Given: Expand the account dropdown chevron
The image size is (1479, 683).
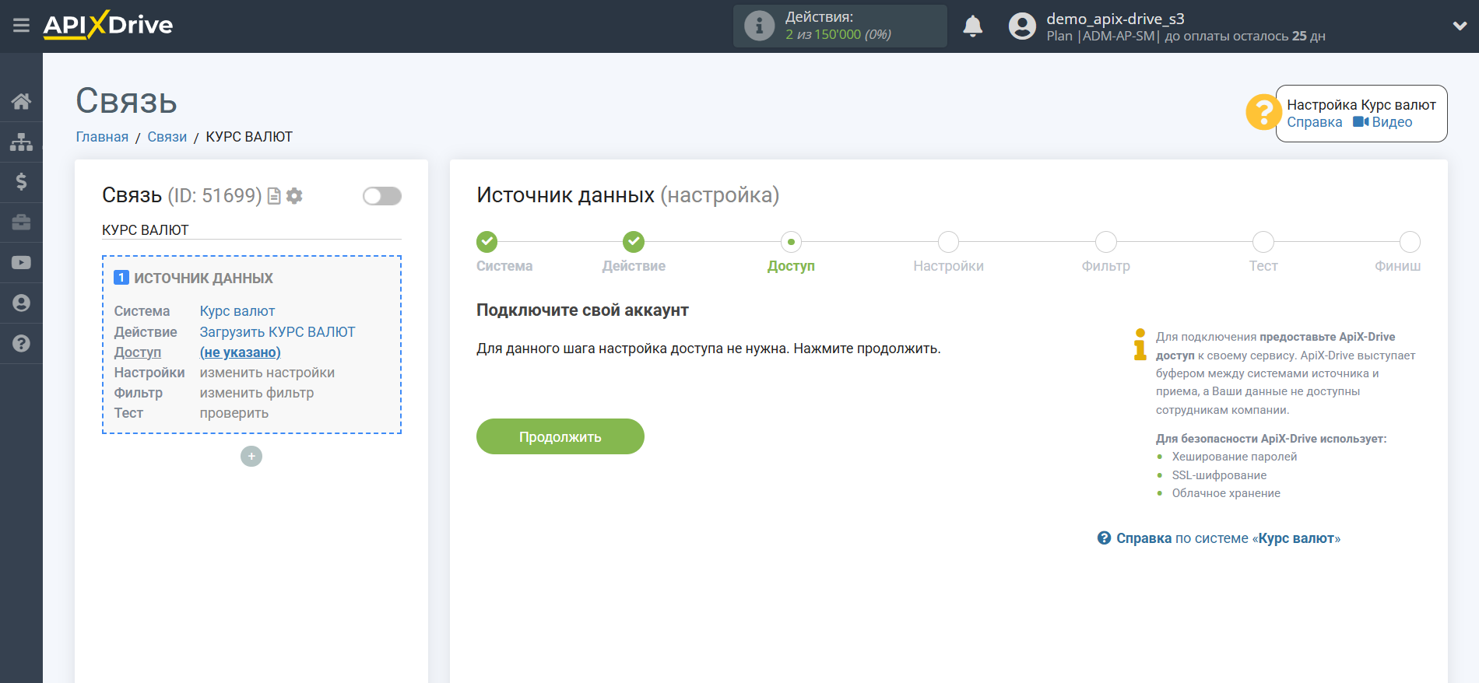Looking at the screenshot, I should pyautogui.click(x=1460, y=26).
